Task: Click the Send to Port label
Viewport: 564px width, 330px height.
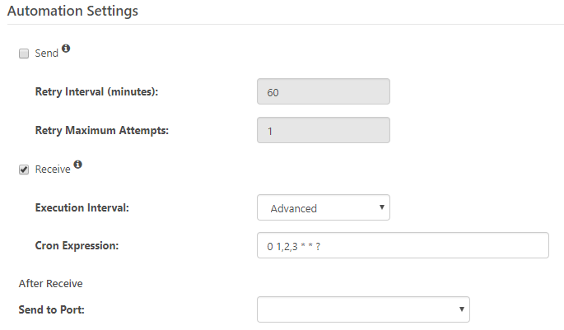Action: (51, 309)
